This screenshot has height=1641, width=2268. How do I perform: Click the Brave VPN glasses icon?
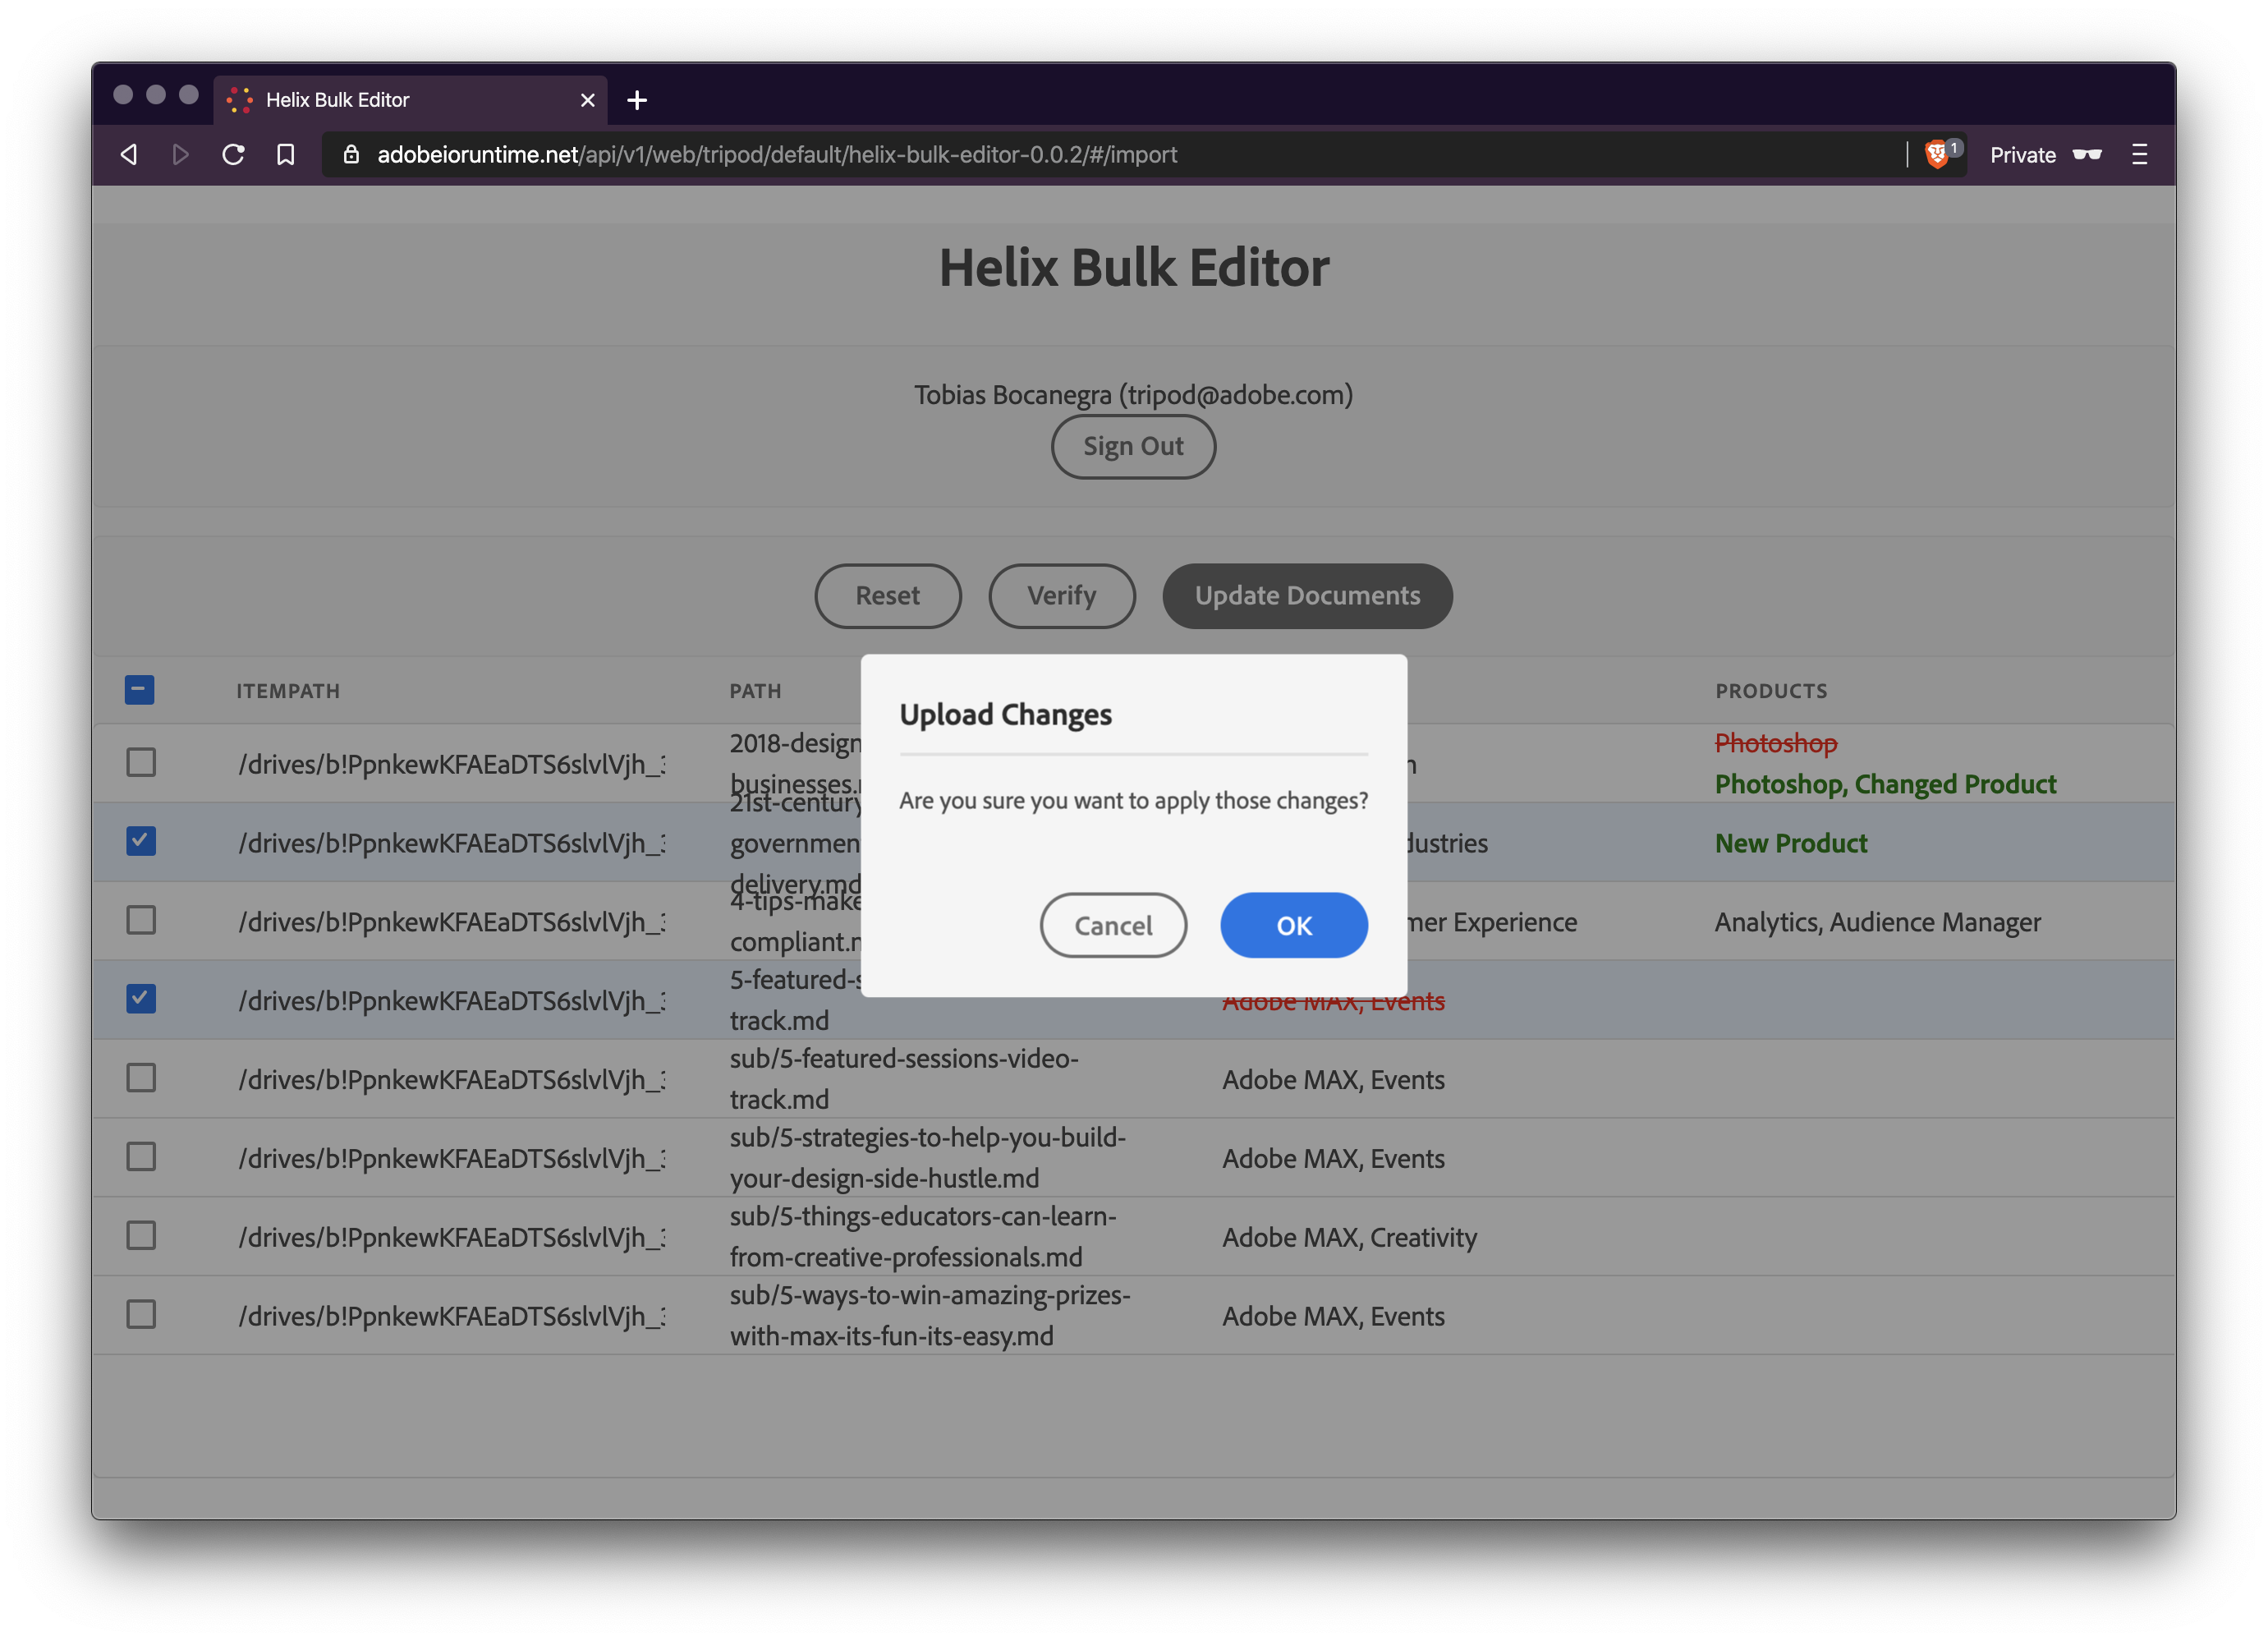2090,154
